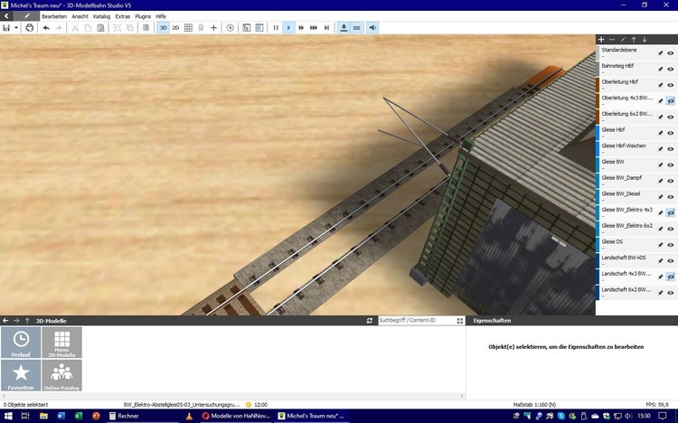
Task: Open the Plugins menu
Action: (x=143, y=16)
